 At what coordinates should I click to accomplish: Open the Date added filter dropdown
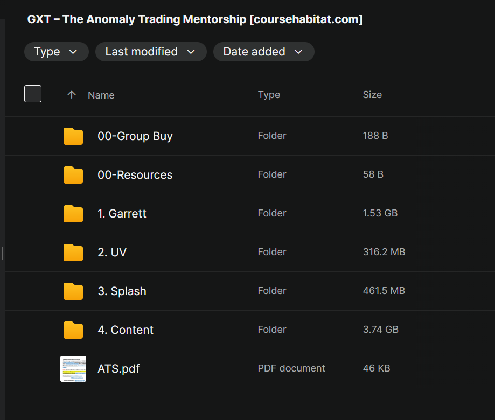(x=263, y=52)
